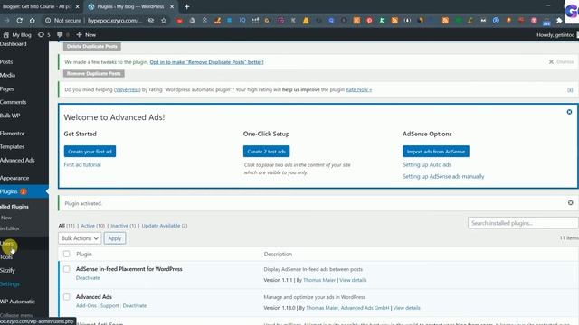
Task: Click the browser address bar URL
Action: 115,21
